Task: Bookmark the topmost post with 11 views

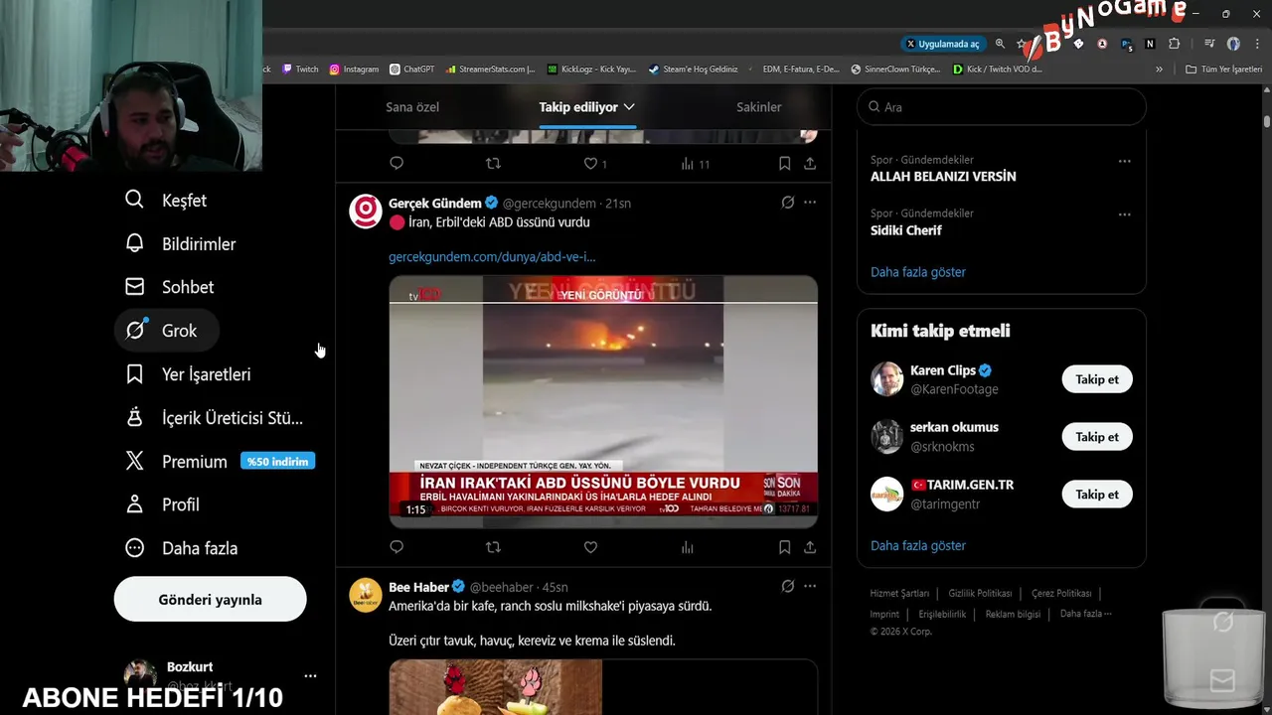Action: [x=784, y=164]
